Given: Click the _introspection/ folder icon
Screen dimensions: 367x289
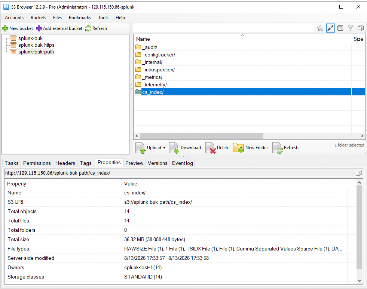Looking at the screenshot, I should point(138,70).
